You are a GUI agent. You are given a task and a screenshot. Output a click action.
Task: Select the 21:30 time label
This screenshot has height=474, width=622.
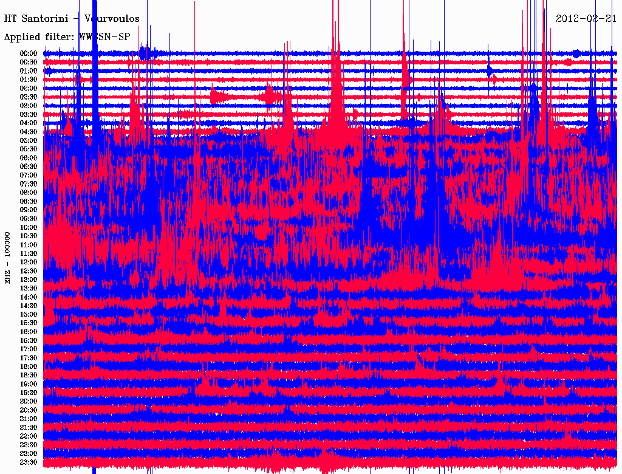coord(29,427)
